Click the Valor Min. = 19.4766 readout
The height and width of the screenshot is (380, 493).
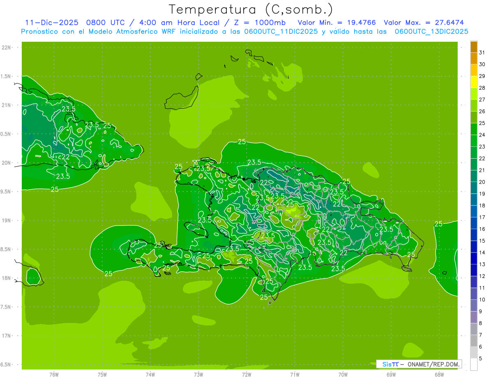(x=336, y=23)
